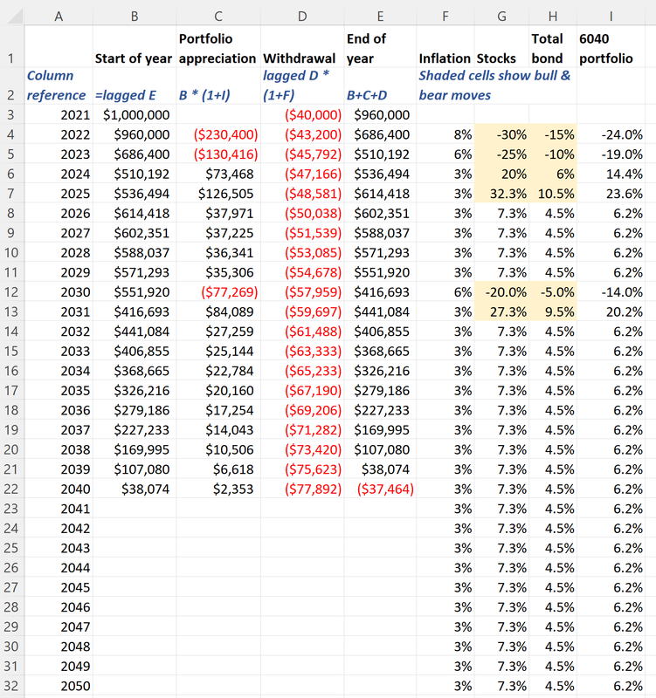The image size is (656, 698).
Task: Select column B header
Action: [x=135, y=16]
